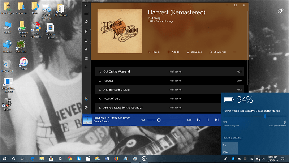The width and height of the screenshot is (289, 163).
Task: Open File Explorer from taskbar
Action: coord(42,159)
